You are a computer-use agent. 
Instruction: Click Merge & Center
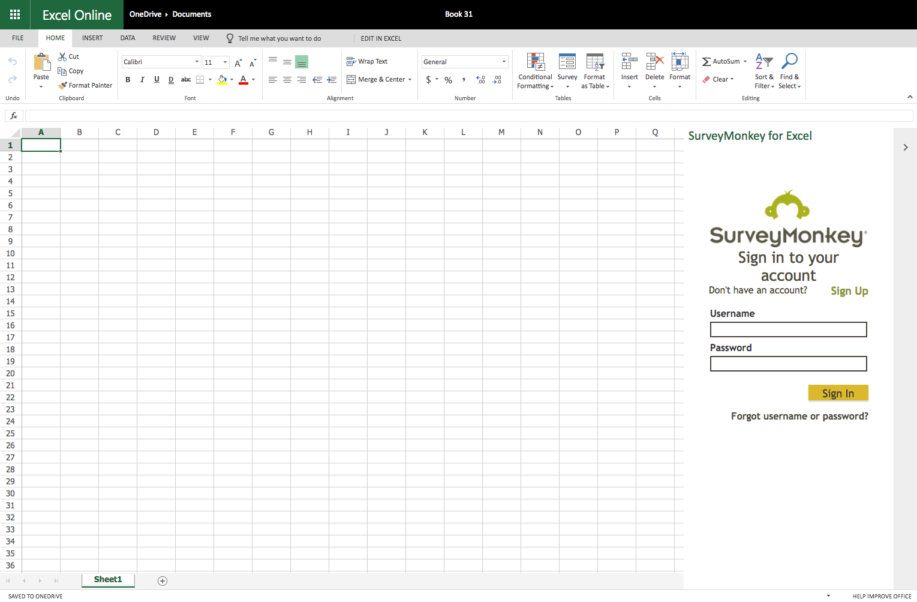[375, 79]
